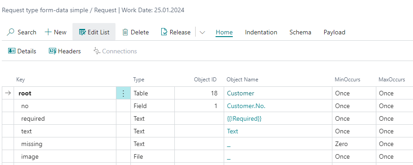Click the Details card icon

[12, 51]
